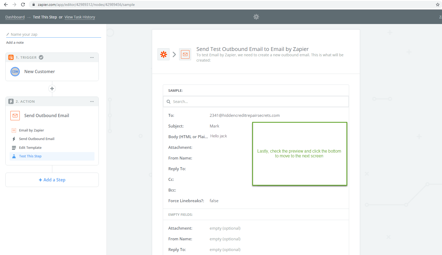Click the Force Linebreaks false value

(x=214, y=201)
